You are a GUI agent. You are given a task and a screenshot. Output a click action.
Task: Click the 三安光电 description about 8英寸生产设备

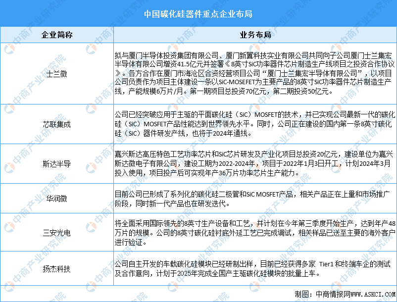pos(255,233)
